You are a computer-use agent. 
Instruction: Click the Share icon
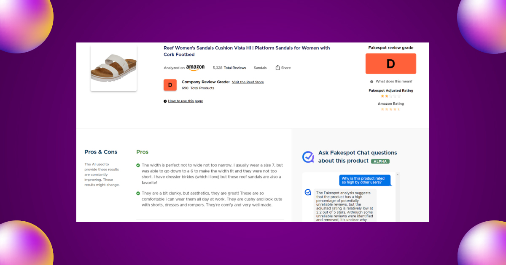tap(278, 67)
